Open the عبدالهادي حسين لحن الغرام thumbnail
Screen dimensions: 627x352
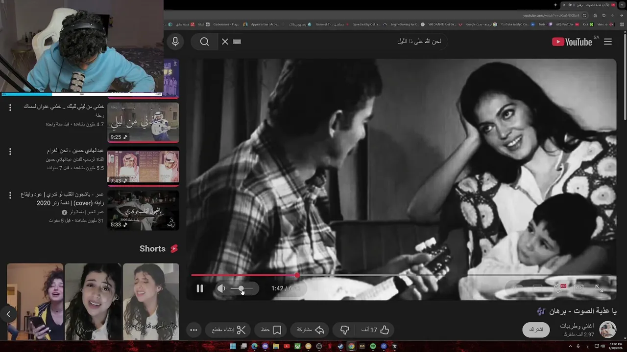143,166
